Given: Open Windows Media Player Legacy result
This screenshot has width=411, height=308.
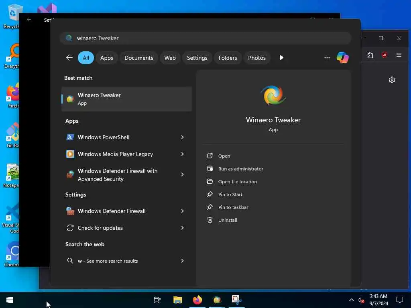Looking at the screenshot, I should tap(126, 154).
